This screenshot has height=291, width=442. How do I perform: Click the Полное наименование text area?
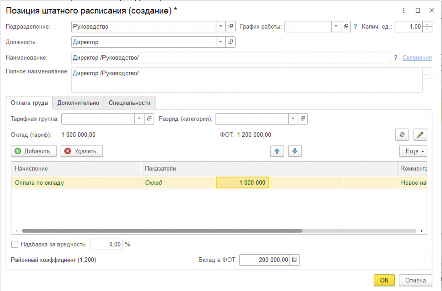(x=247, y=80)
